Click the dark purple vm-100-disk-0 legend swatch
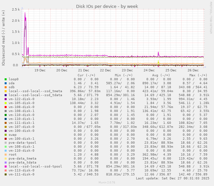 pos(6,131)
